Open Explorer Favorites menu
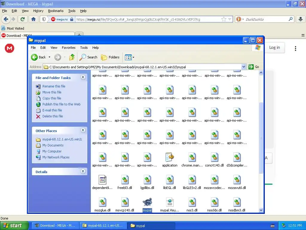Screen dimensions: 306x230 coord(68,48)
